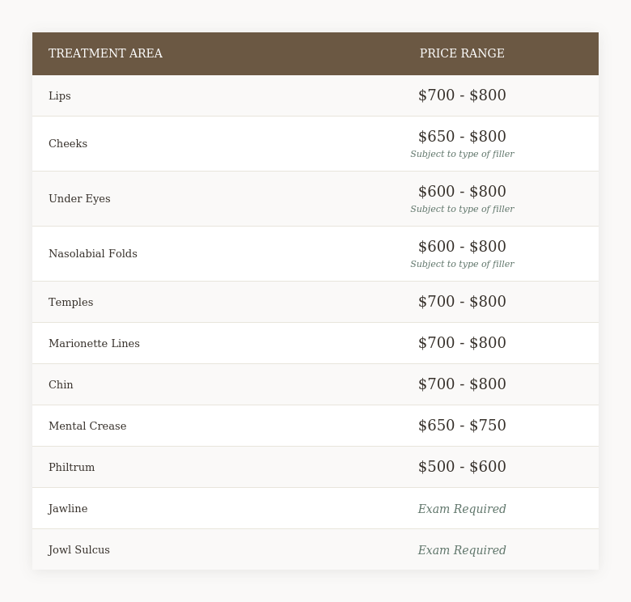
Task: Click the Cheeks price $650 - $800
Action: (462, 138)
